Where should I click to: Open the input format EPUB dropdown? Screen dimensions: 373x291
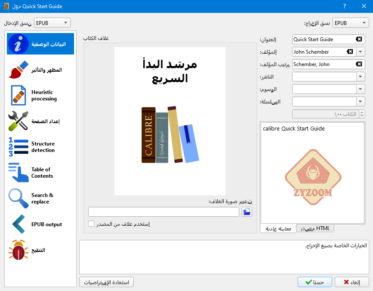pos(52,23)
